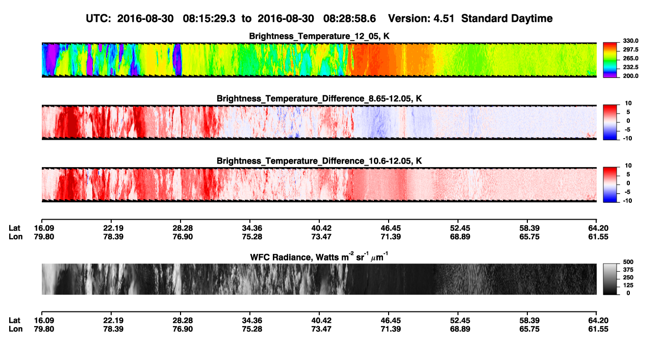Click latitude 40.42 under the WFC Radiance panel
Screen dimensions: 663x340
pos(321,321)
